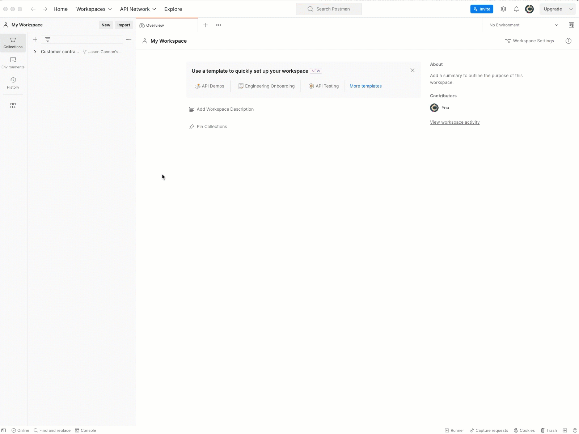This screenshot has height=434, width=579.
Task: Toggle two-pane view icon in status bar
Action: 565,430
